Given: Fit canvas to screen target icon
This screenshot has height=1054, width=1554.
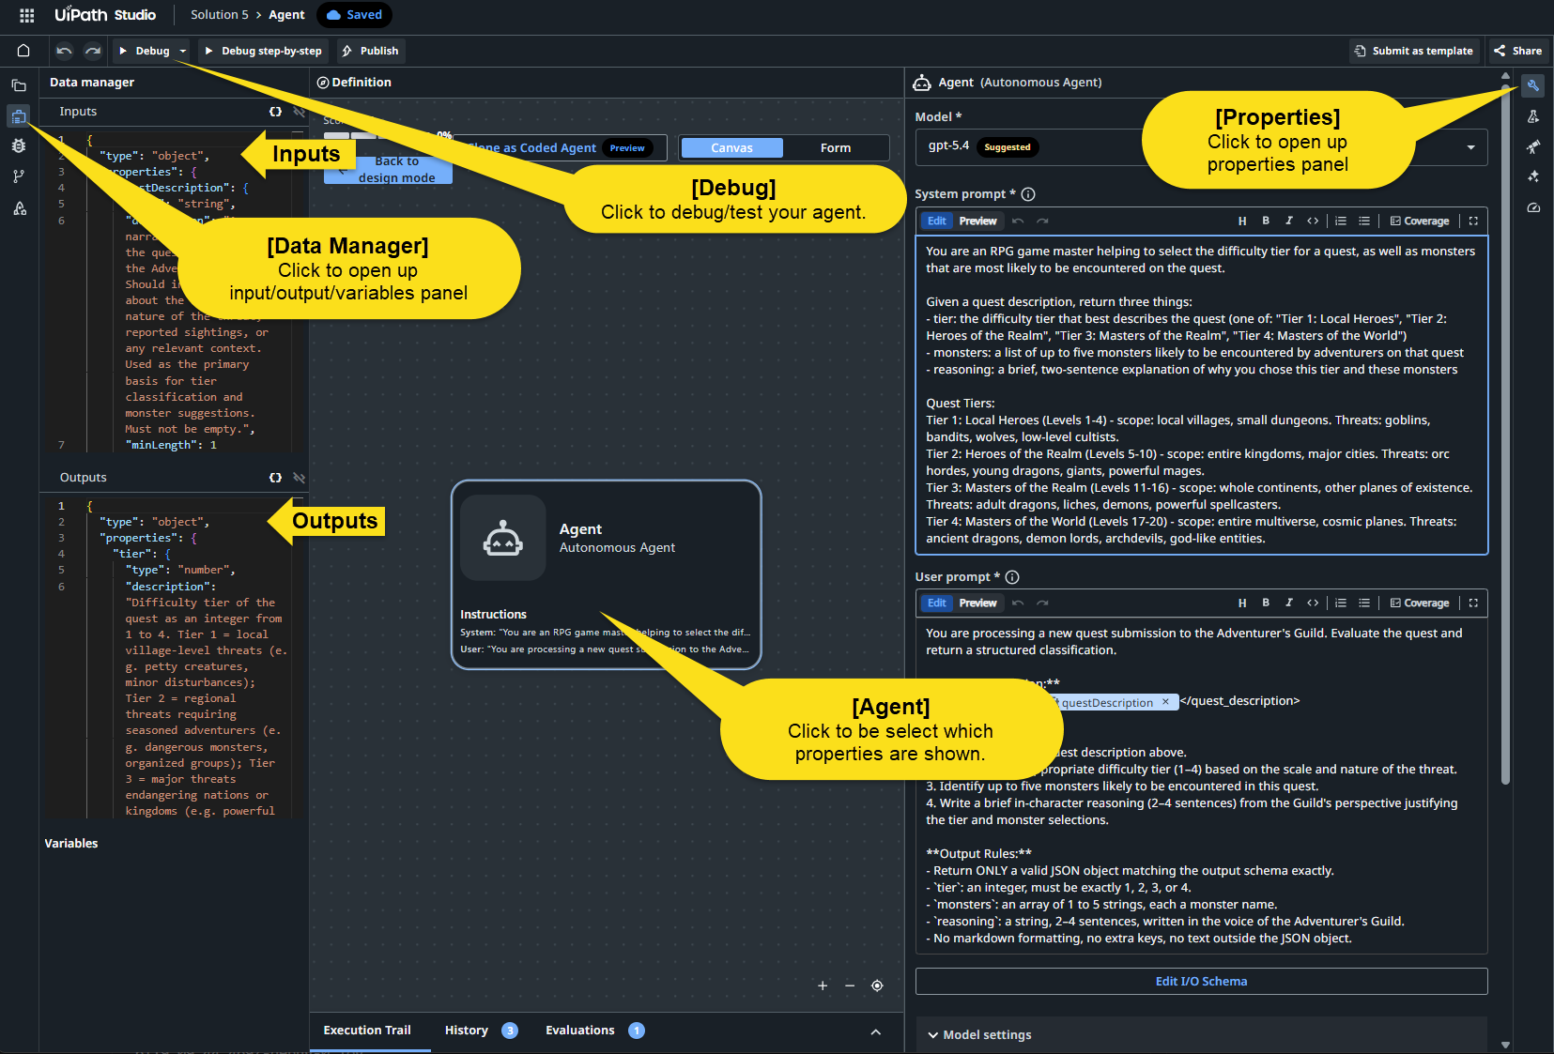Looking at the screenshot, I should tap(877, 985).
